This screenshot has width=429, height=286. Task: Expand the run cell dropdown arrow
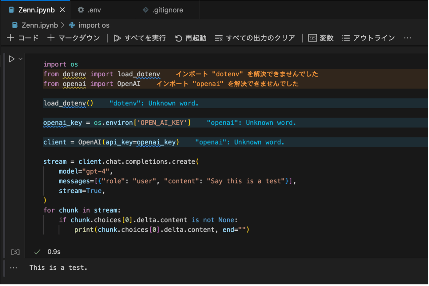21,59
